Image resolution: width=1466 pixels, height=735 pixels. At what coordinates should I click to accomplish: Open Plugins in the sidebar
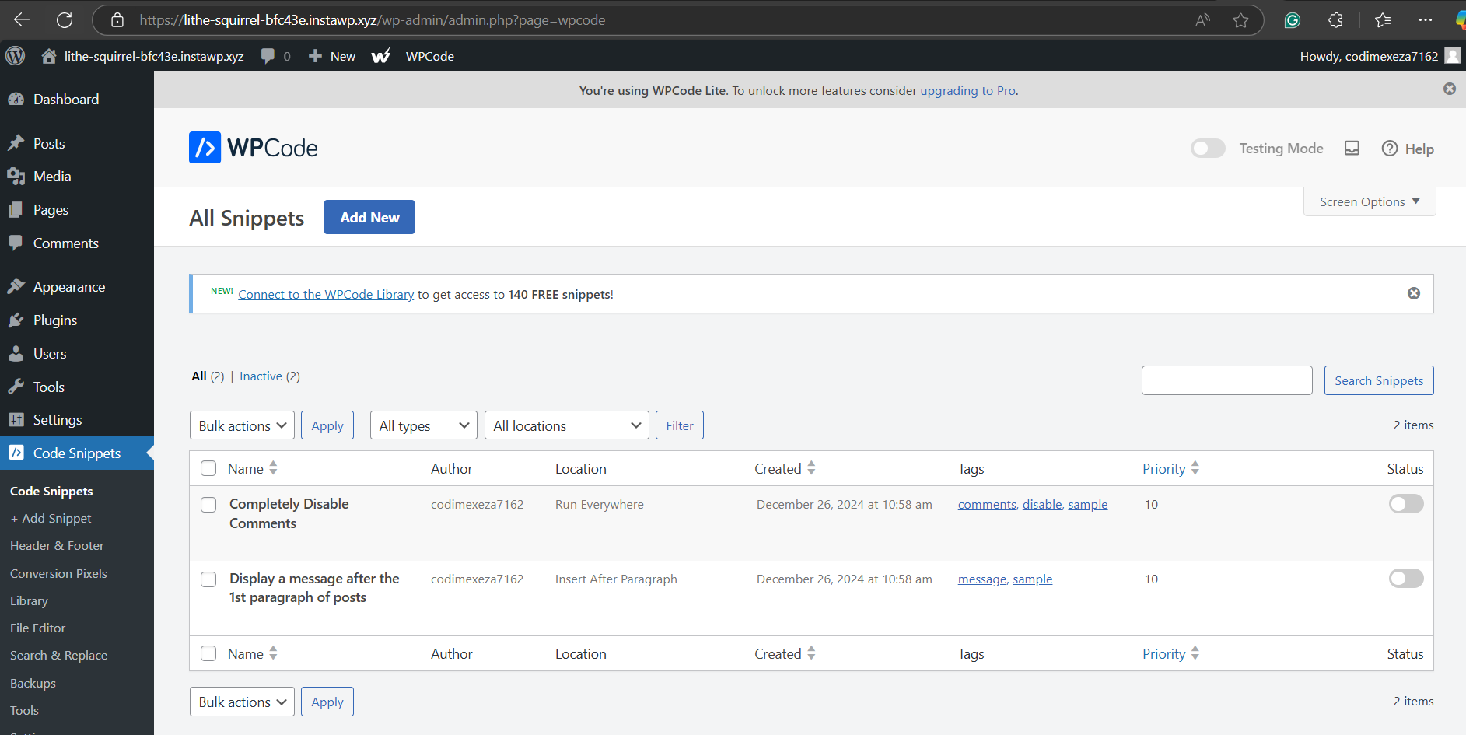pyautogui.click(x=55, y=320)
